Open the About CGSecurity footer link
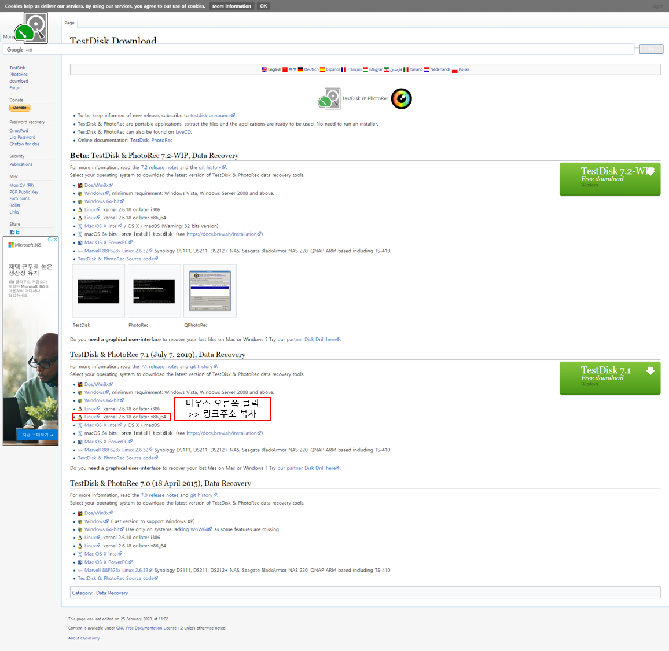669x651 pixels. pyautogui.click(x=83, y=639)
